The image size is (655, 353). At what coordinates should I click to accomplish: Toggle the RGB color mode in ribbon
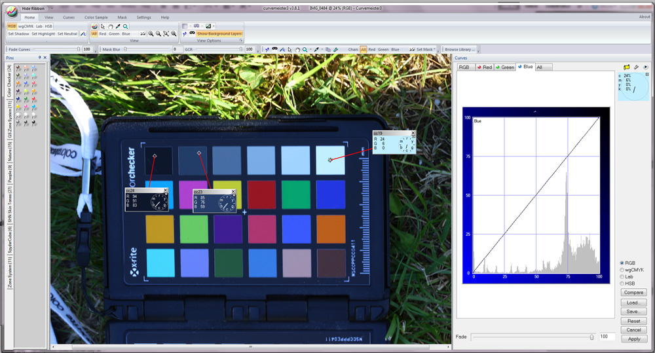[12, 26]
